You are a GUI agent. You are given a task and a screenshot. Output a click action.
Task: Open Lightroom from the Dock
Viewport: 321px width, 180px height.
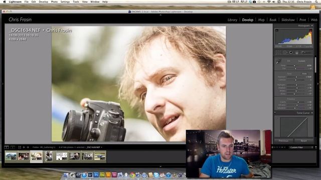(x=90, y=175)
